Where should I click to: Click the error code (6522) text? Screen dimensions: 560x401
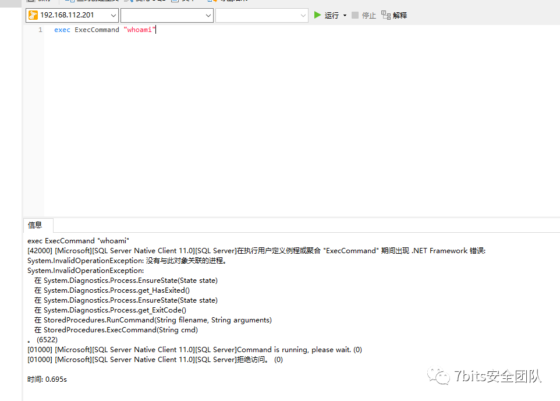pos(47,339)
